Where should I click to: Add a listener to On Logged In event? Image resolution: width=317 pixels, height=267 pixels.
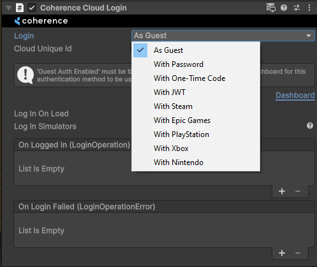[x=282, y=191]
